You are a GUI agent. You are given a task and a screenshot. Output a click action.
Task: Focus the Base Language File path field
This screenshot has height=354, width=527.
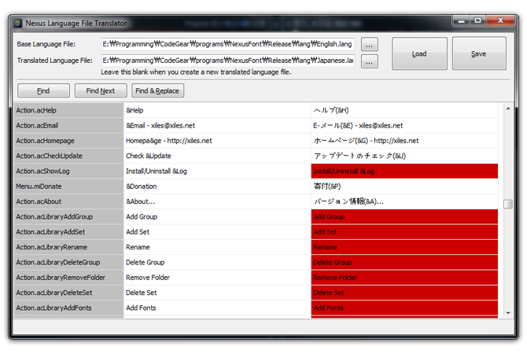point(228,44)
